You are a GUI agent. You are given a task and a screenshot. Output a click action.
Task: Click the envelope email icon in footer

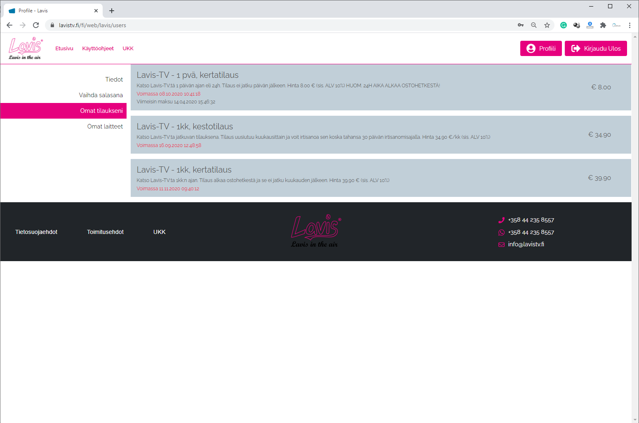[501, 244]
